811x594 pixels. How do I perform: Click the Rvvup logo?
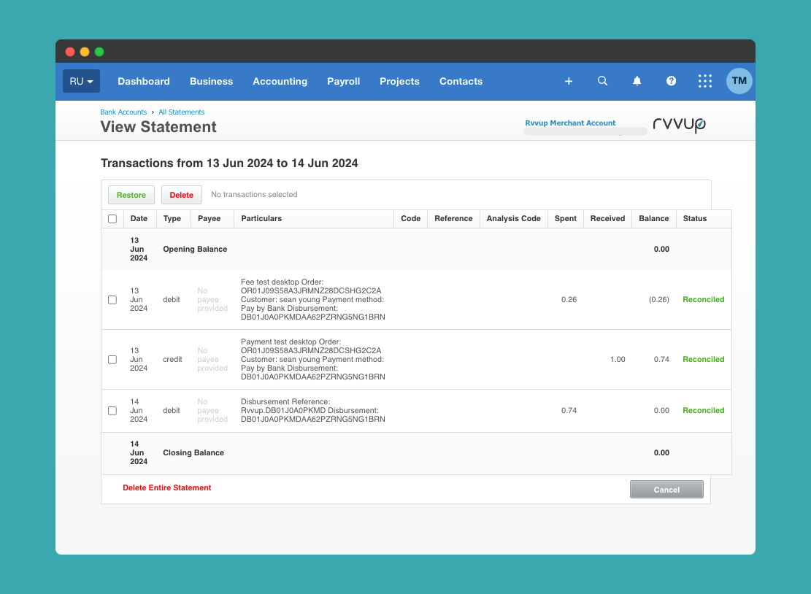679,125
